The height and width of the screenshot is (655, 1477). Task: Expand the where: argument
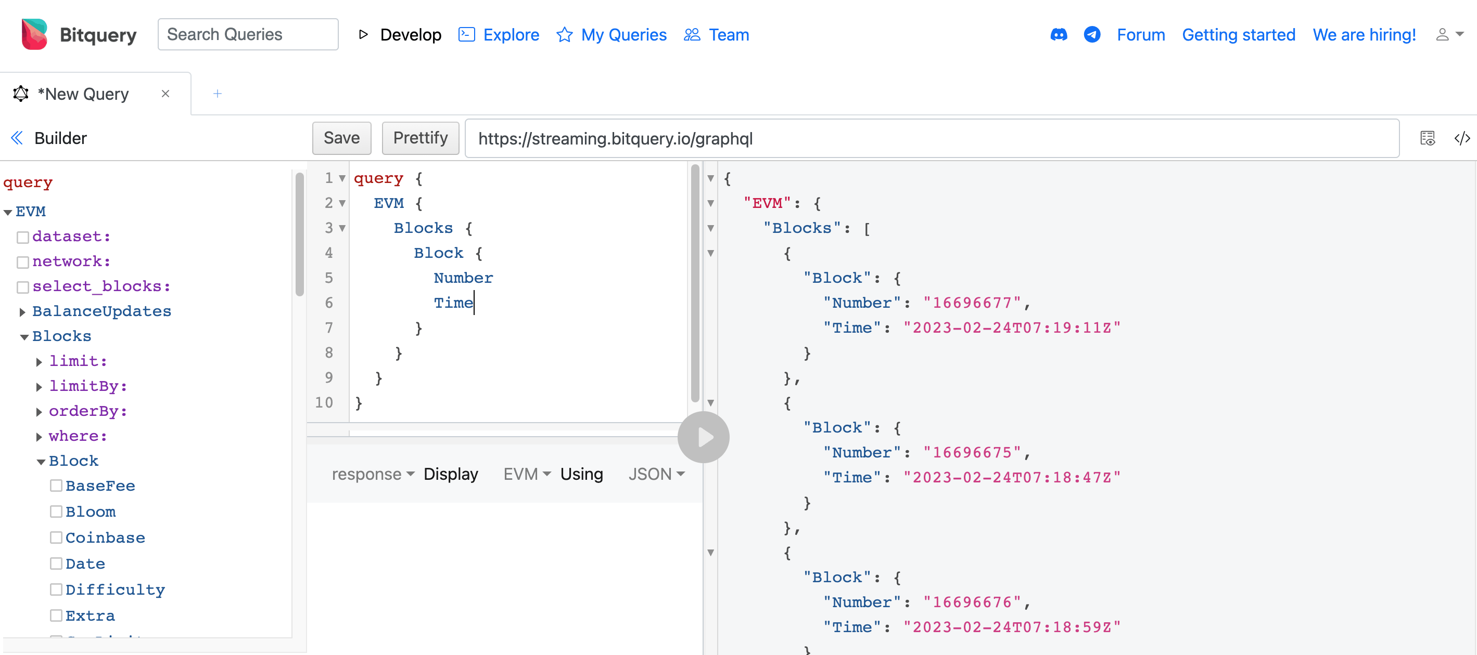click(39, 437)
